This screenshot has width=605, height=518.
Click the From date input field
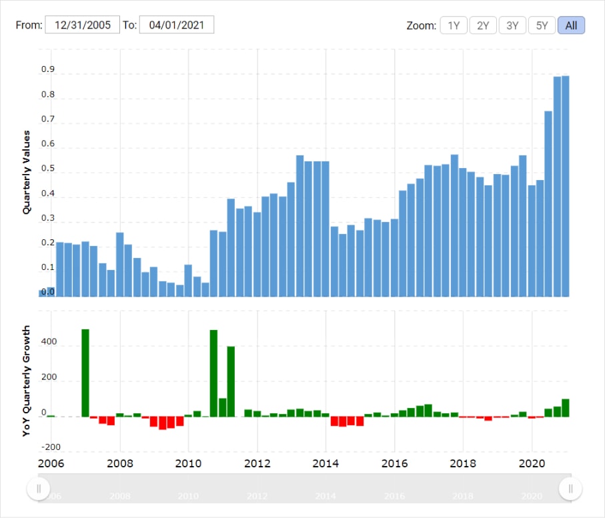(82, 25)
